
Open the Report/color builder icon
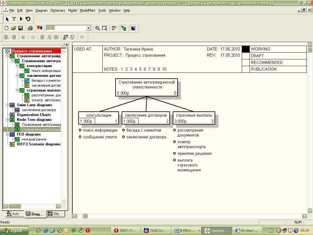(40, 28)
